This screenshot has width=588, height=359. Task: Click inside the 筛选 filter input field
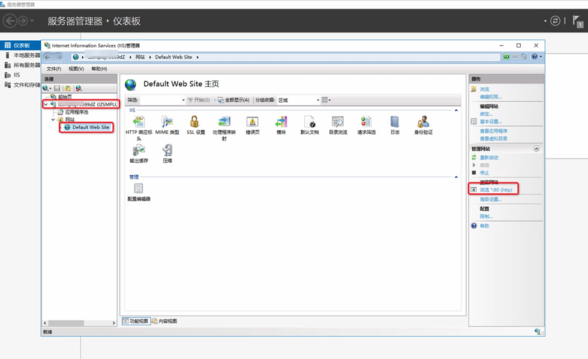point(161,100)
